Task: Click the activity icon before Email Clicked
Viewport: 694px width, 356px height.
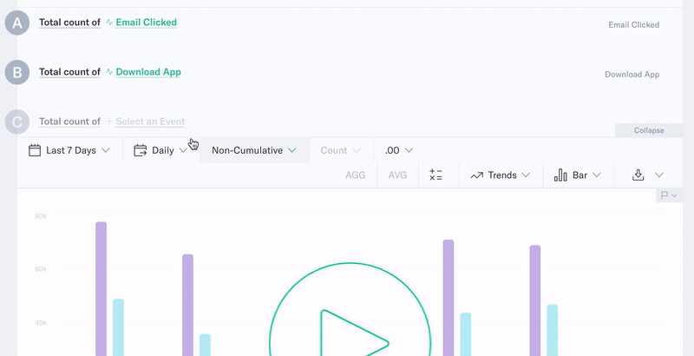Action: pyautogui.click(x=109, y=22)
